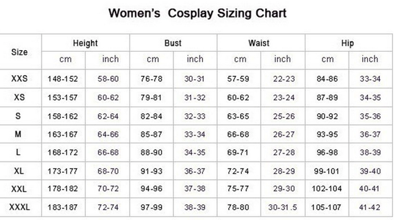
Task: Select the M size row label
Action: 18,134
